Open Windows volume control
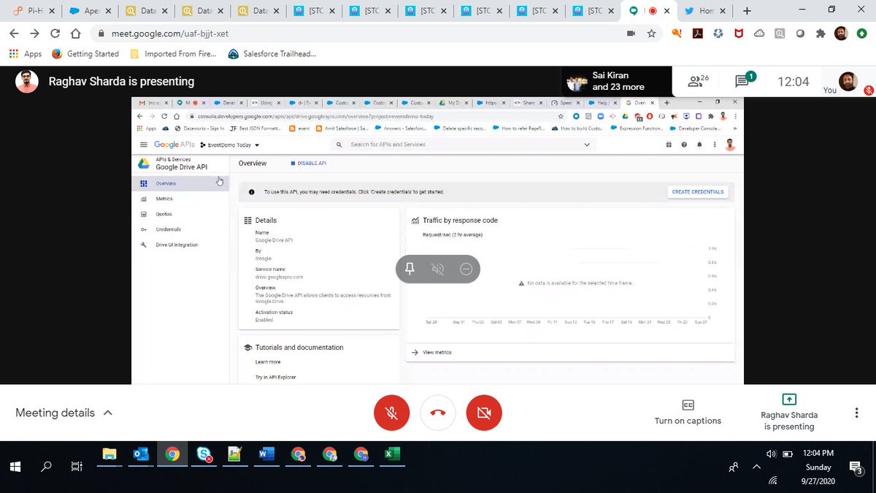This screenshot has width=876, height=493. (x=772, y=454)
